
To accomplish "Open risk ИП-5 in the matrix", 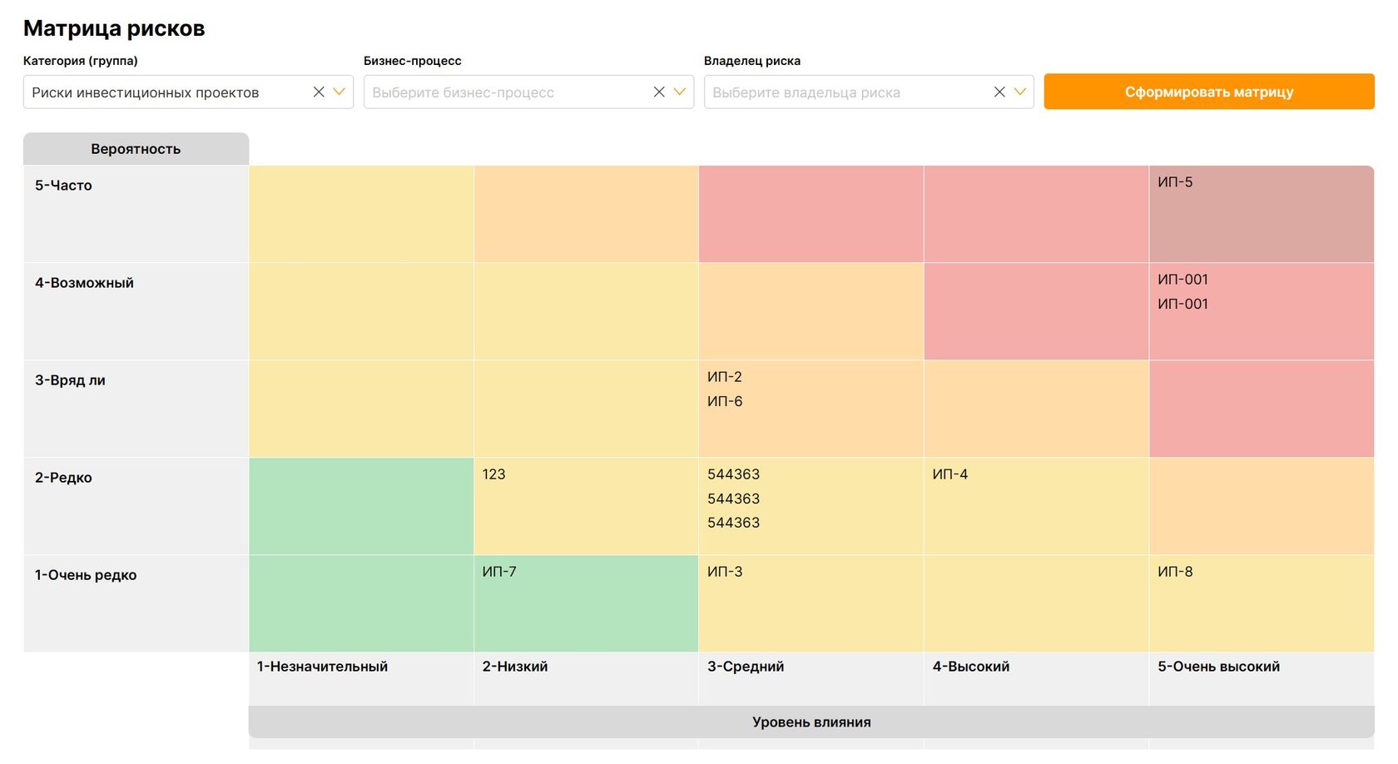I will coord(1175,182).
